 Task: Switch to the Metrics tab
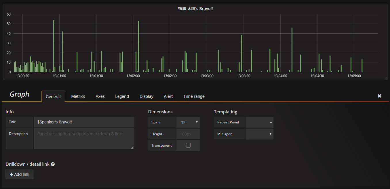pos(78,96)
